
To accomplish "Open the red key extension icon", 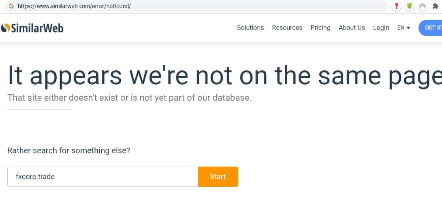I will [397, 6].
